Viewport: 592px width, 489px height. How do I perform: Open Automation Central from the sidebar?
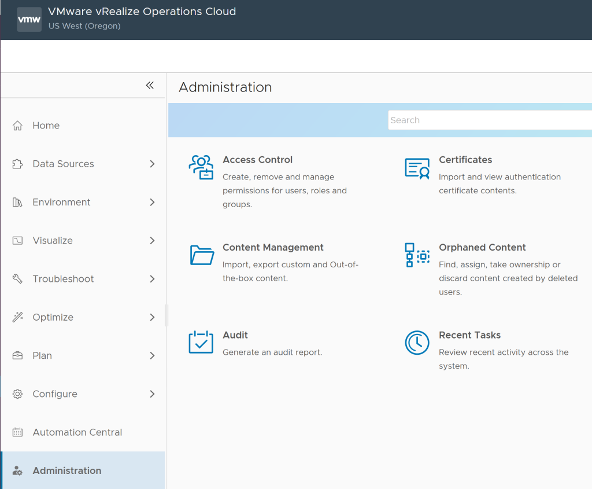tap(77, 432)
